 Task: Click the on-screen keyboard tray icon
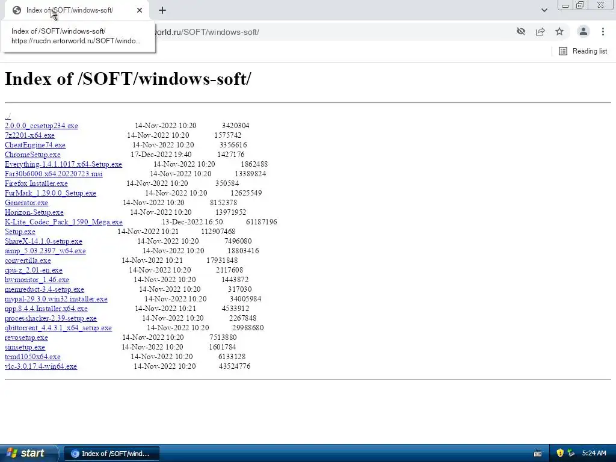click(x=538, y=454)
